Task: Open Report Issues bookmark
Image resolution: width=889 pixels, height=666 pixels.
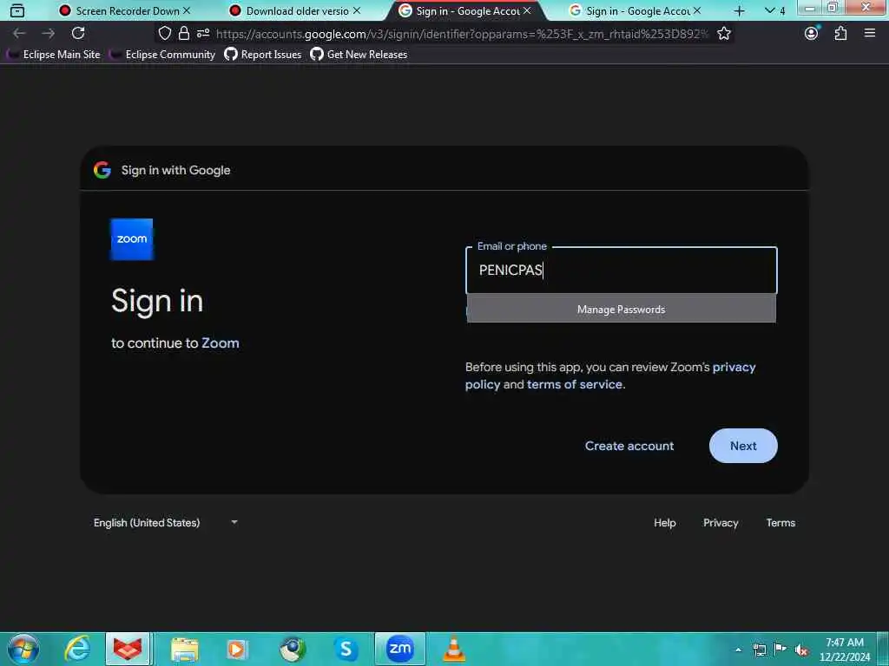Action: pyautogui.click(x=263, y=55)
